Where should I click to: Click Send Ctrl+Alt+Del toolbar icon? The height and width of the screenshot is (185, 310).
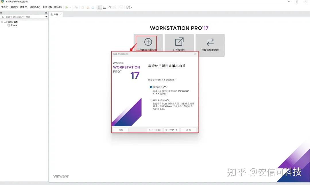coord(76,7)
